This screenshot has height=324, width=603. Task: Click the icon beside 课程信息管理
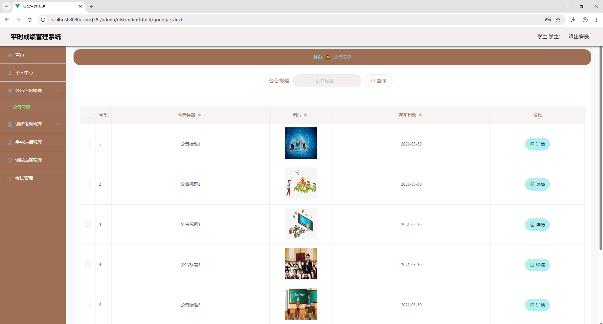10,124
